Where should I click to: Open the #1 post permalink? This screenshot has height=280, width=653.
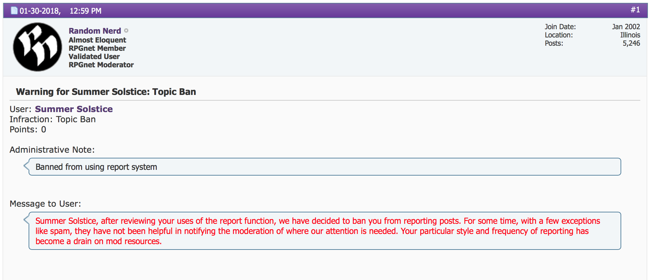coord(635,10)
